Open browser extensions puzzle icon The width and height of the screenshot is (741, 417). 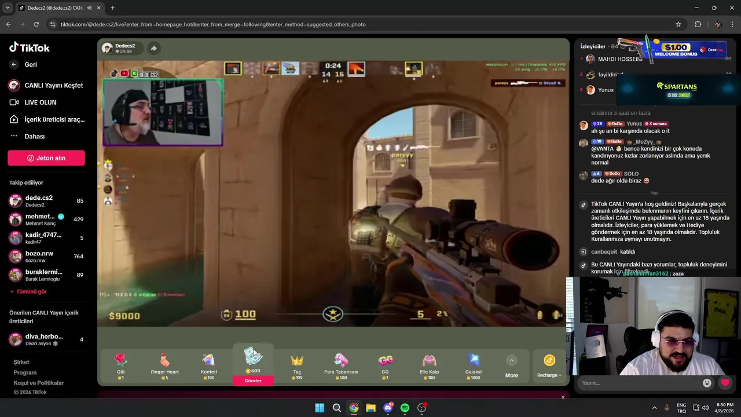click(698, 24)
